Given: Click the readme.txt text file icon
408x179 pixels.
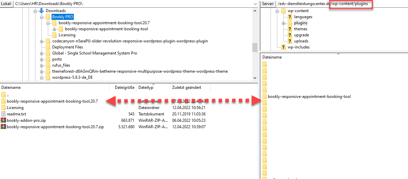Looking at the screenshot, I should tap(3, 114).
